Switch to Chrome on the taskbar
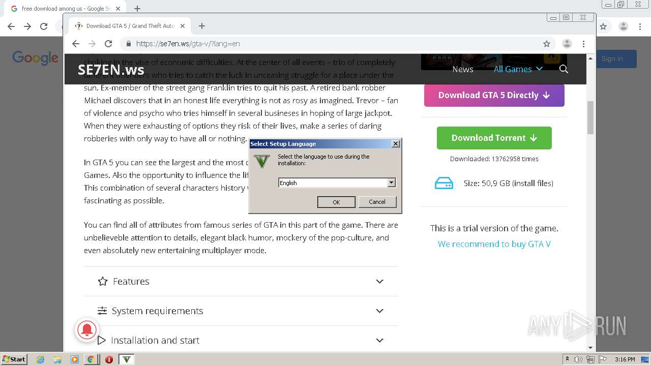This screenshot has width=651, height=366. [91, 359]
